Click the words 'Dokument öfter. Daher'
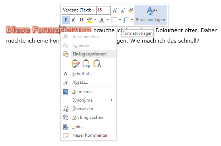221x146 pixels. coord(186,30)
